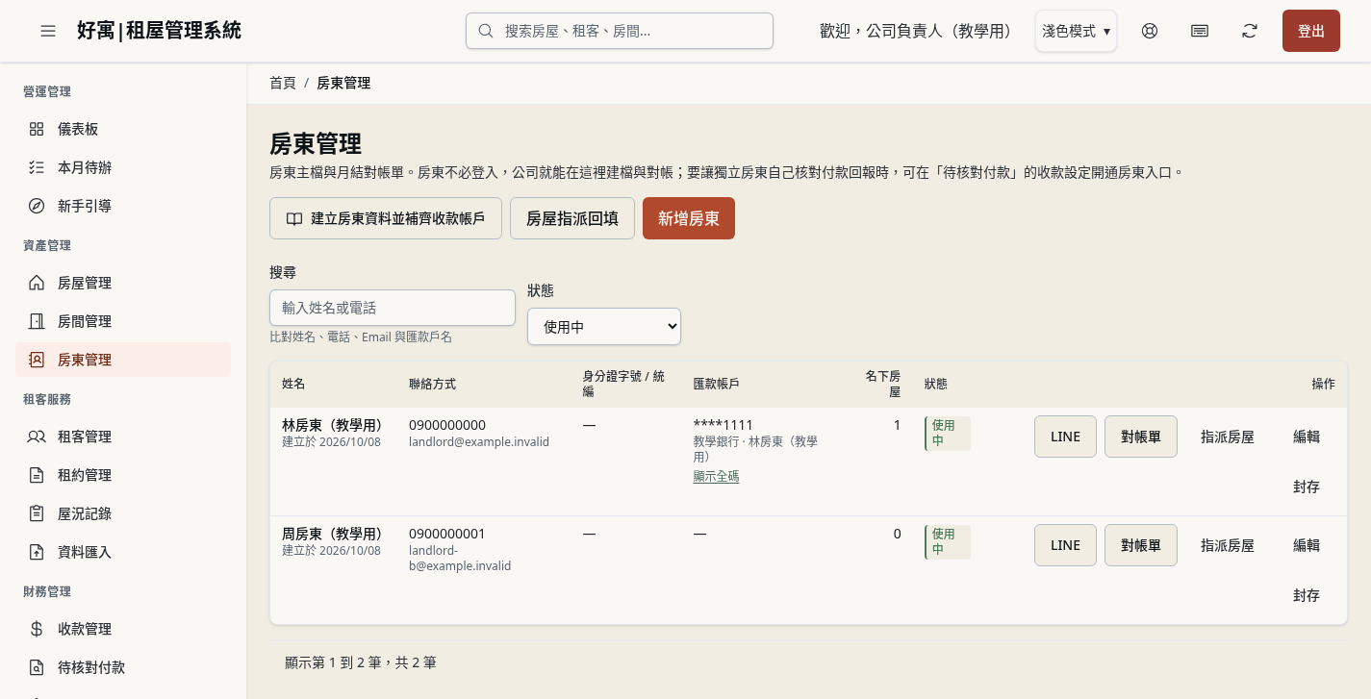1371x699 pixels.
Task: Click 編輯 for 林房東
Action: [x=1307, y=437]
